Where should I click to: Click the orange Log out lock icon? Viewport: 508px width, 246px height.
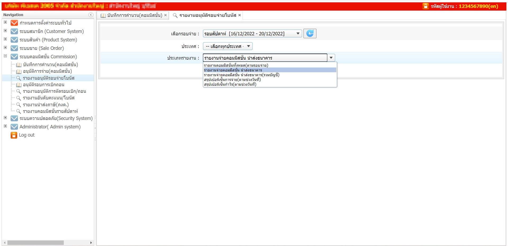tap(14, 135)
